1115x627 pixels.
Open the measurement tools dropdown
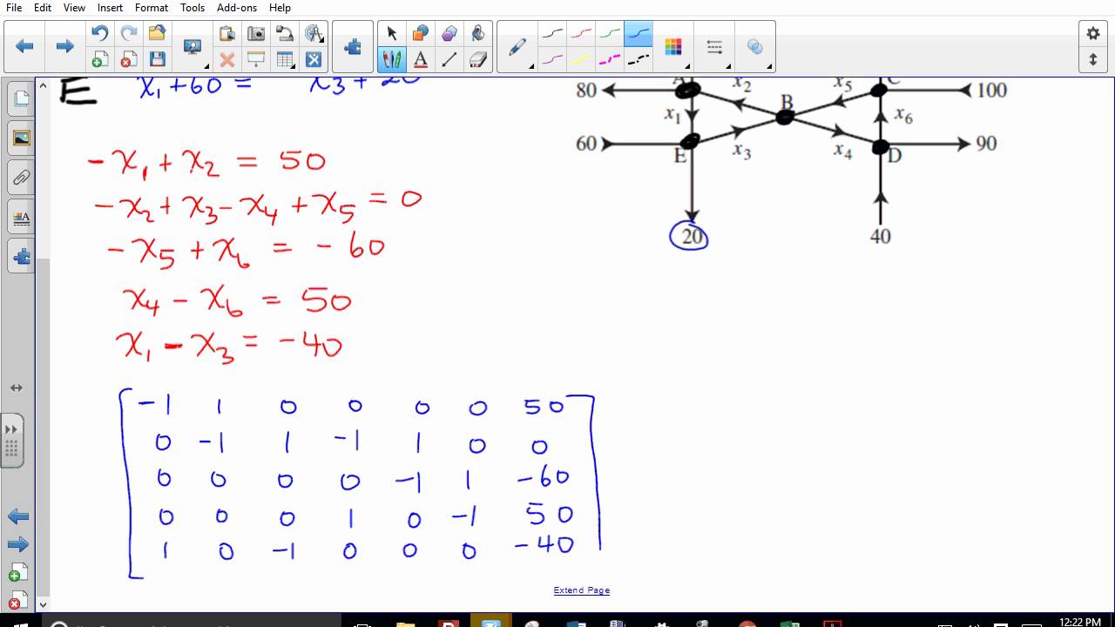314,34
